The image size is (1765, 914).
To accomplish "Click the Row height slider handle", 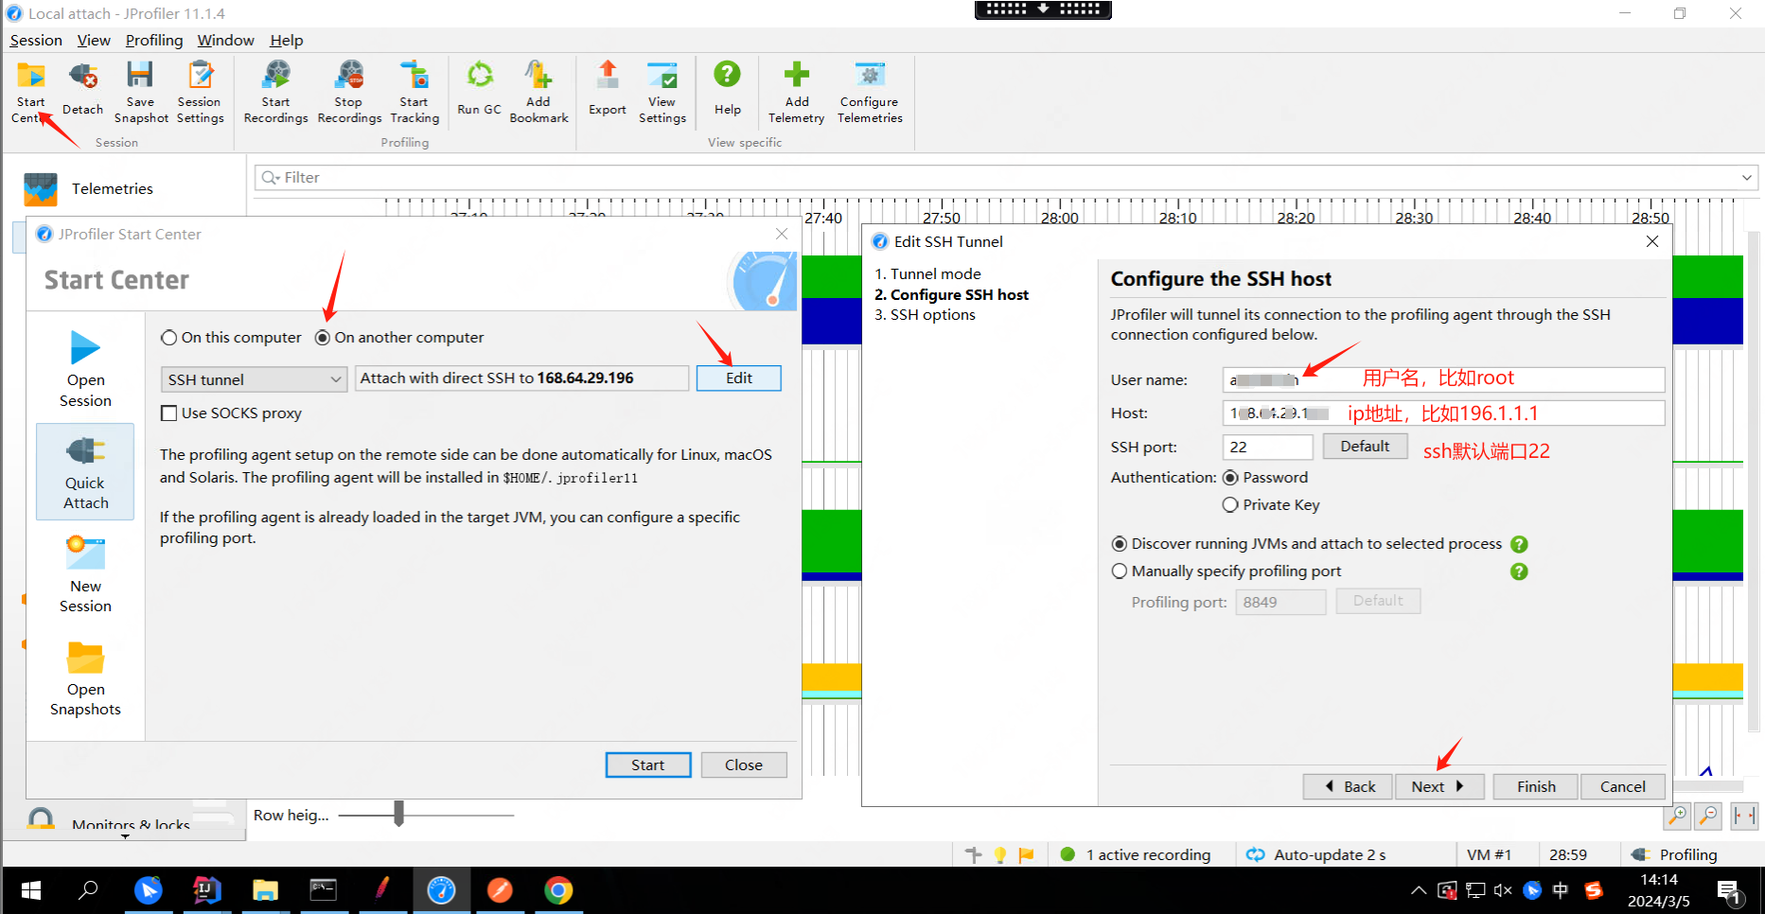I will coord(399,814).
